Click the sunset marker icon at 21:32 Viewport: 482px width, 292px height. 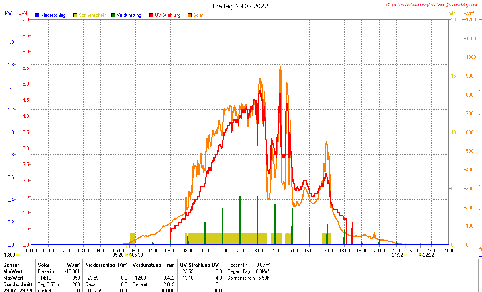pyautogui.click(x=406, y=255)
